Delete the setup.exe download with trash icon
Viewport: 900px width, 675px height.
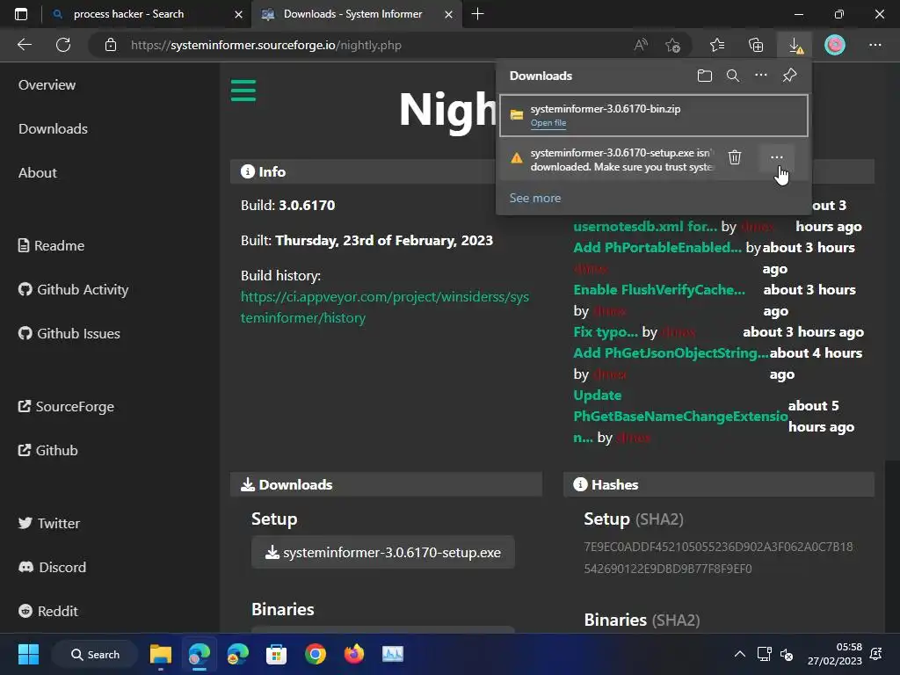click(x=734, y=157)
